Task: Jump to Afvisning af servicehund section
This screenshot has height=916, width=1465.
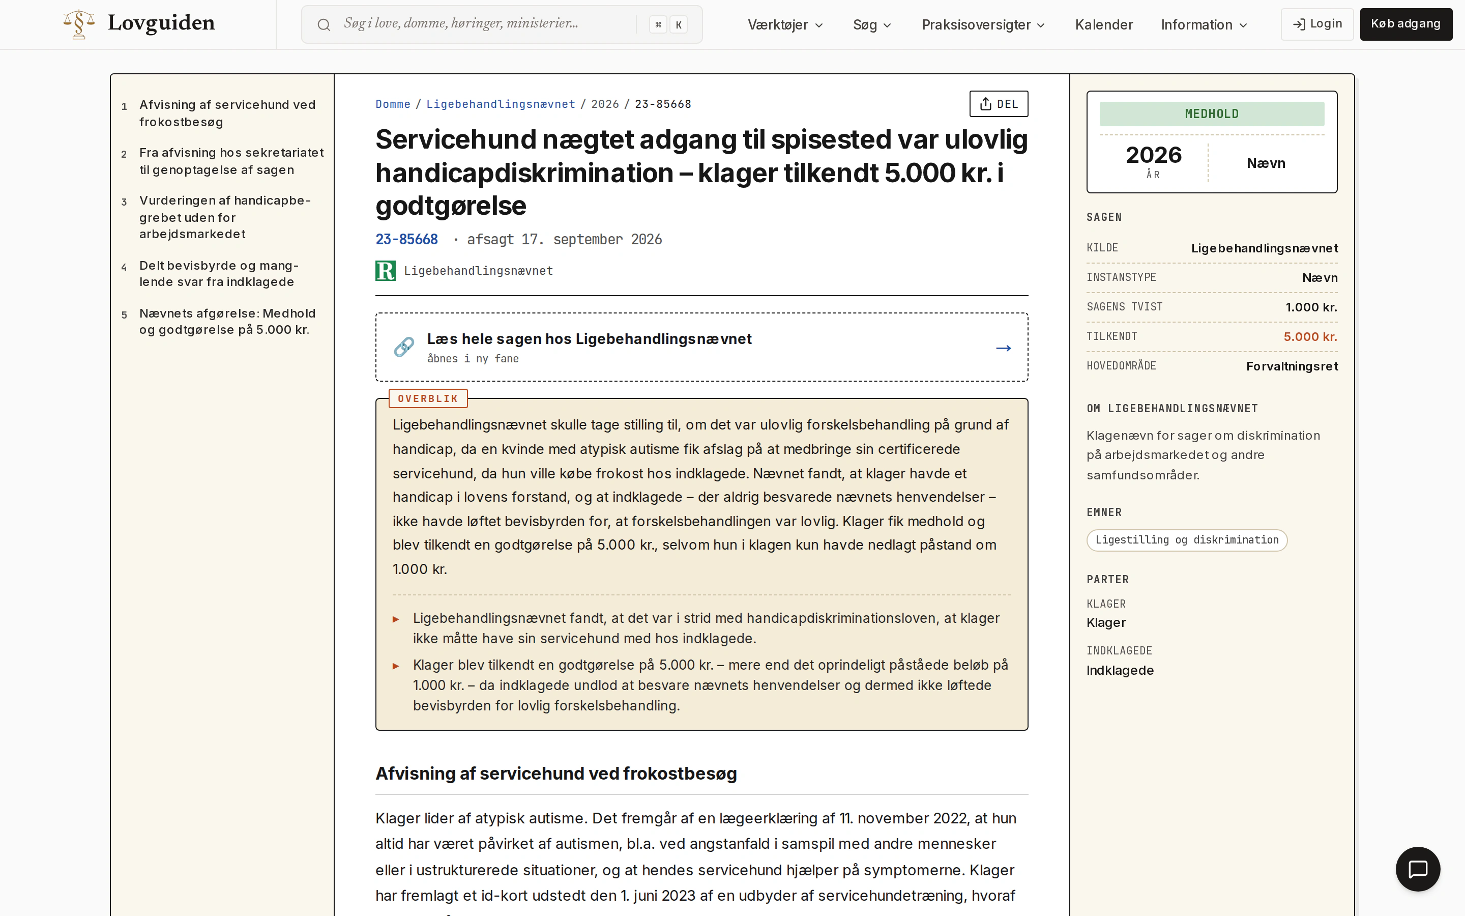Action: click(227, 113)
